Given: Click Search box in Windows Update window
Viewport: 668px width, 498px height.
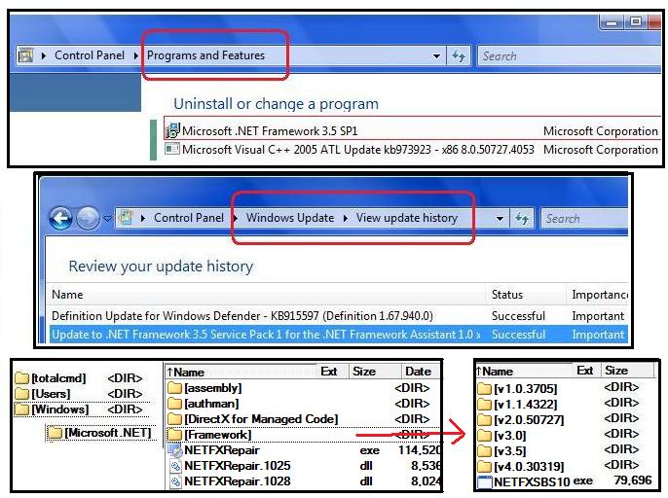Looking at the screenshot, I should click(584, 219).
